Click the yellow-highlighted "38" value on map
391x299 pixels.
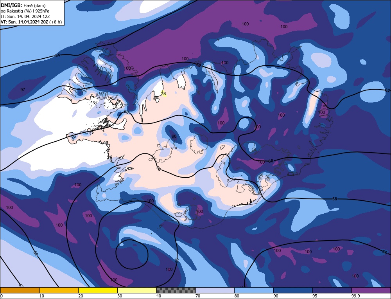[x=163, y=94]
